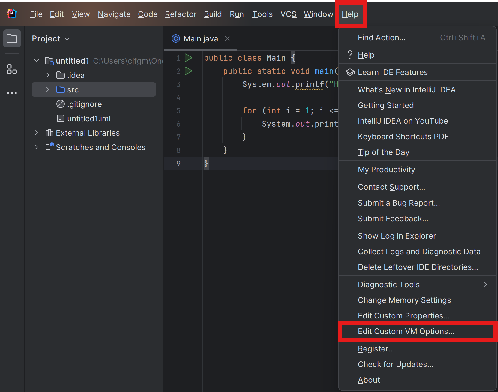498x392 pixels.
Task: Open the Run menu
Action: [237, 14]
